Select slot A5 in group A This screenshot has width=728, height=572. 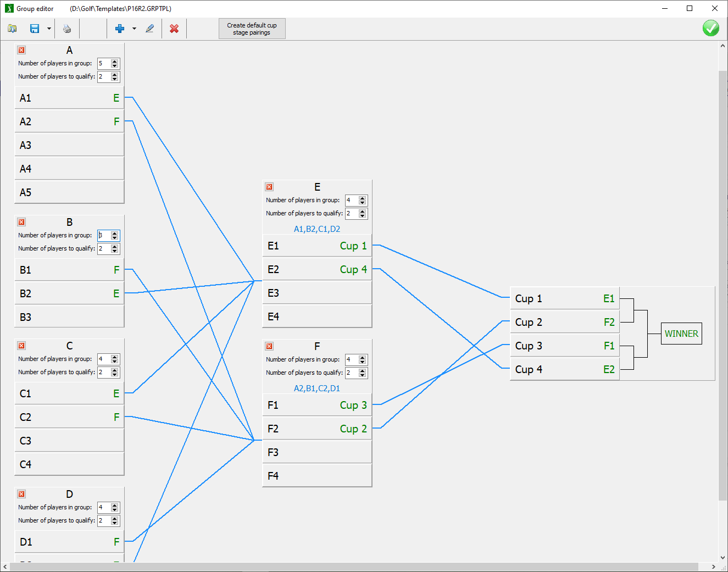click(x=69, y=192)
